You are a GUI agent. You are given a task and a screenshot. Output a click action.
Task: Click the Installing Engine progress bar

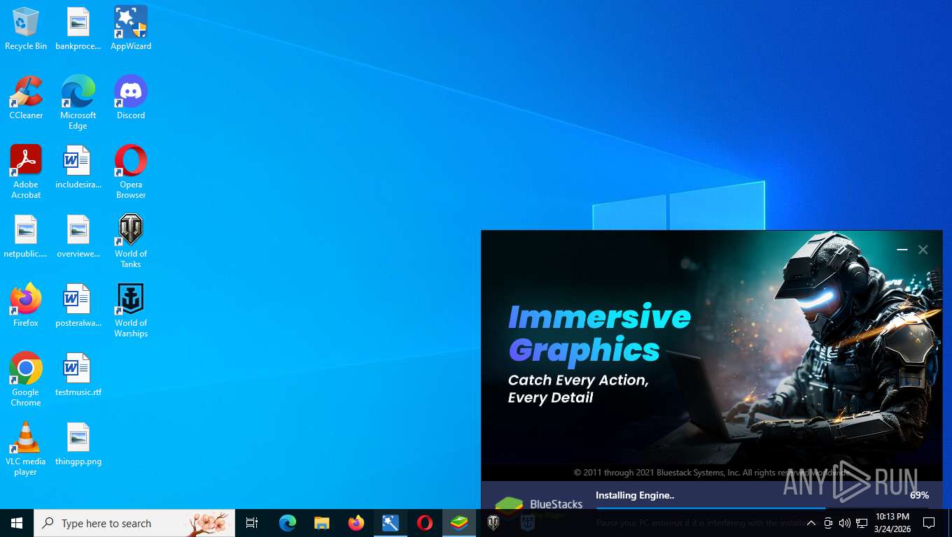762,508
